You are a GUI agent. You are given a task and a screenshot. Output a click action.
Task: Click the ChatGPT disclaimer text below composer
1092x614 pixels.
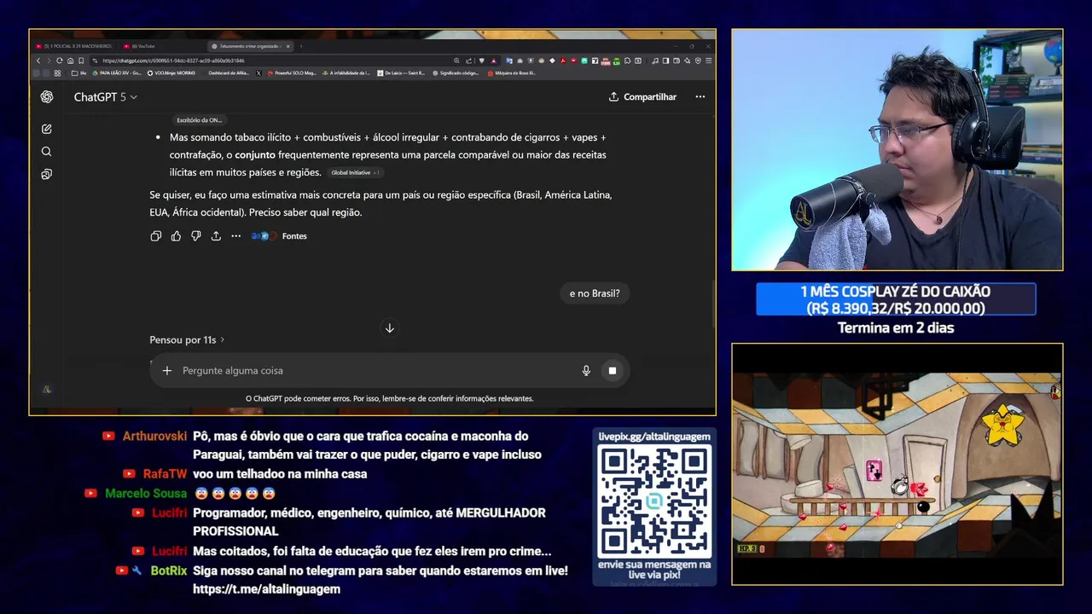pyautogui.click(x=389, y=398)
